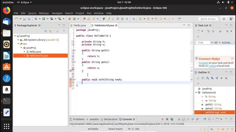236x132 pixels.
Task: Open Firefox from the Ubuntu dock
Action: (x=7, y=10)
